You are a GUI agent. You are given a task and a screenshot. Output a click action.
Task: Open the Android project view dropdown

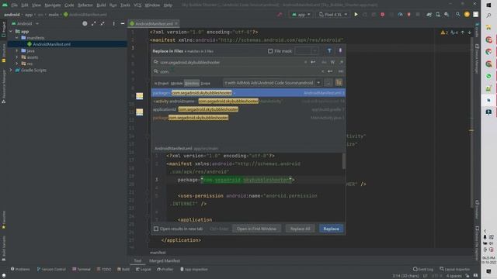click(25, 23)
